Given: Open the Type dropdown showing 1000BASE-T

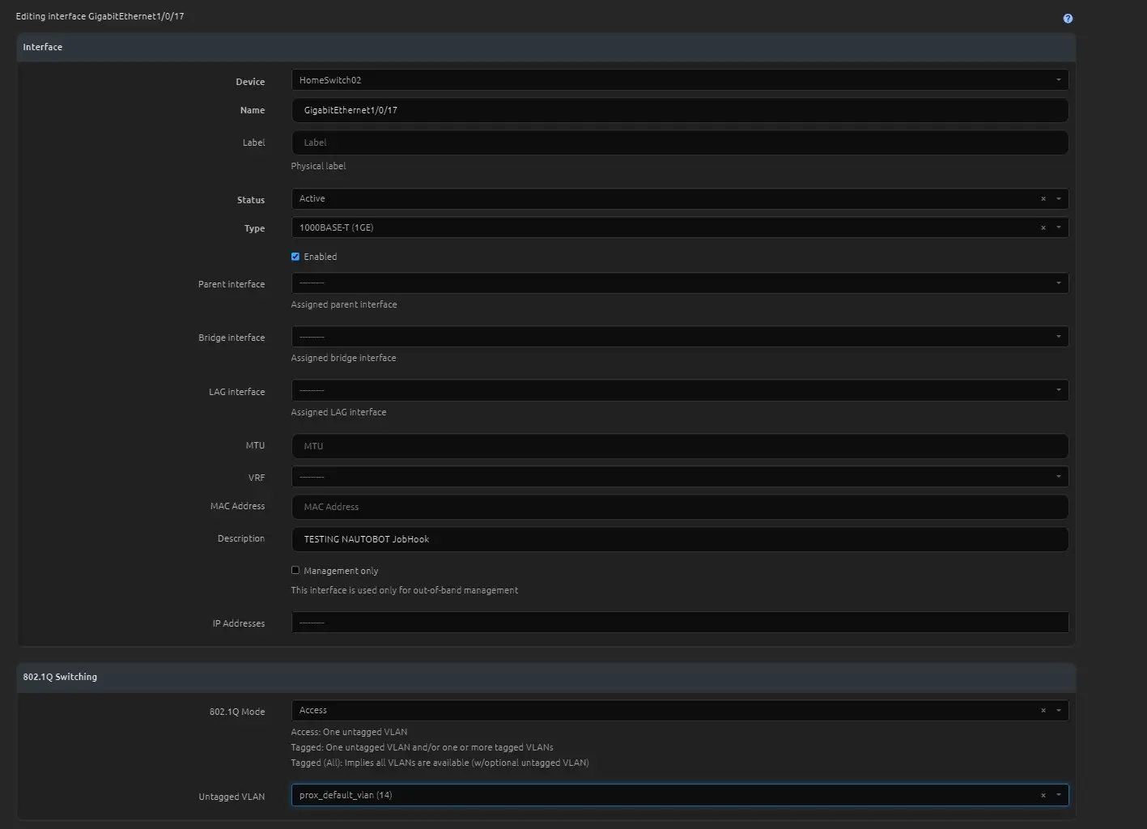Looking at the screenshot, I should tap(664, 227).
